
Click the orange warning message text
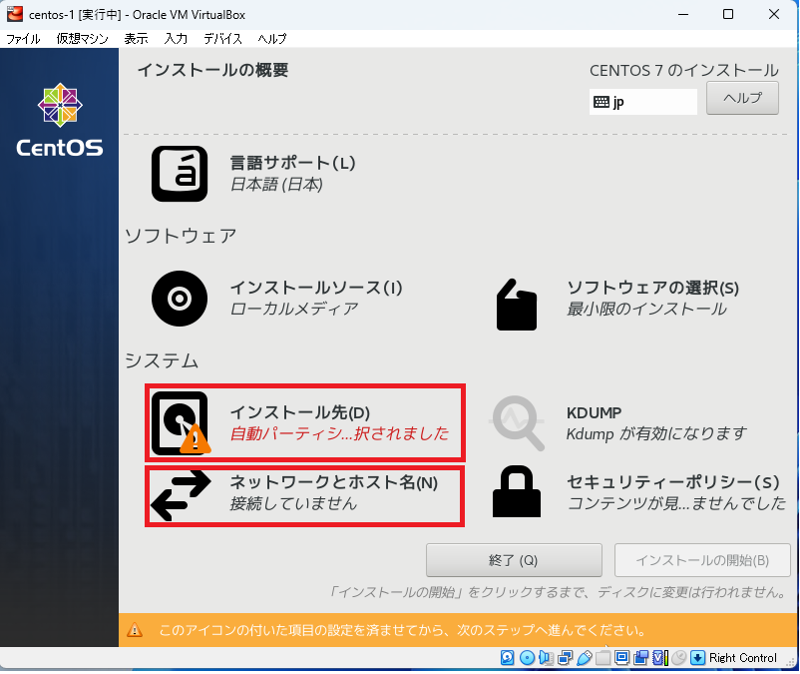pos(403,630)
